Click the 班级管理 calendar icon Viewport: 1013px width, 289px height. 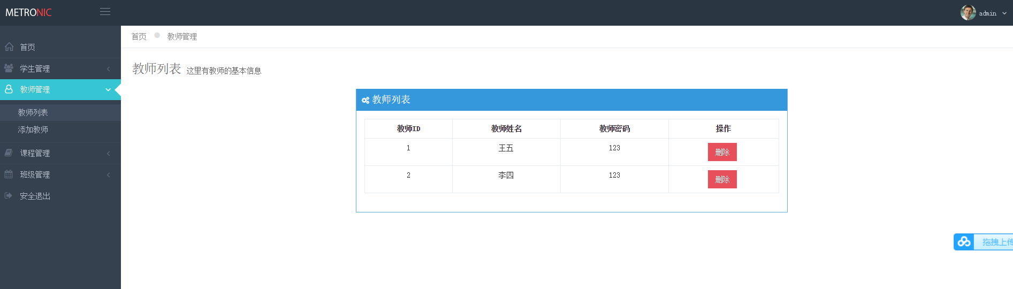(9, 174)
